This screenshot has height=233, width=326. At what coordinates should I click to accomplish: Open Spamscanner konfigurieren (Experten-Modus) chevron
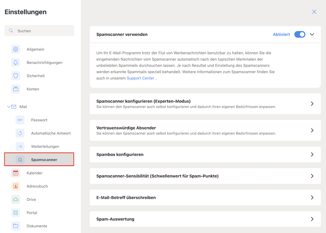tap(312, 104)
